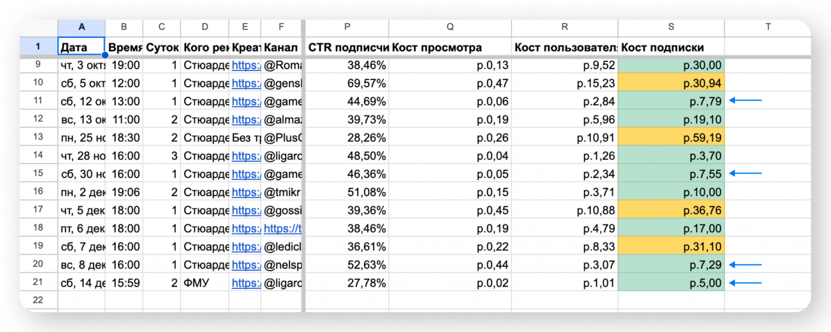The width and height of the screenshot is (831, 332).
Task: Select column S header
Action: (x=671, y=27)
